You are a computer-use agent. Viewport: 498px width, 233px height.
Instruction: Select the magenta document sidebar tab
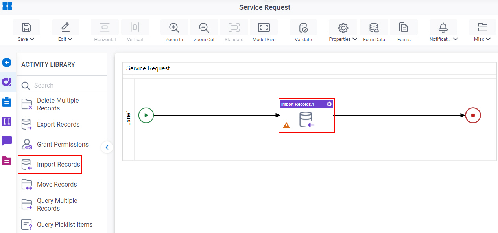click(7, 161)
